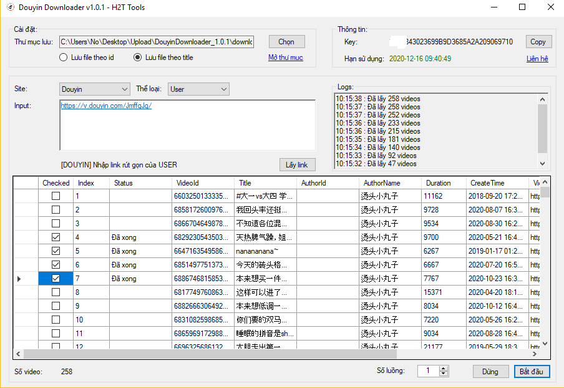564x388 pixels.
Task: Click the Bắt đầu button
Action: (532, 371)
